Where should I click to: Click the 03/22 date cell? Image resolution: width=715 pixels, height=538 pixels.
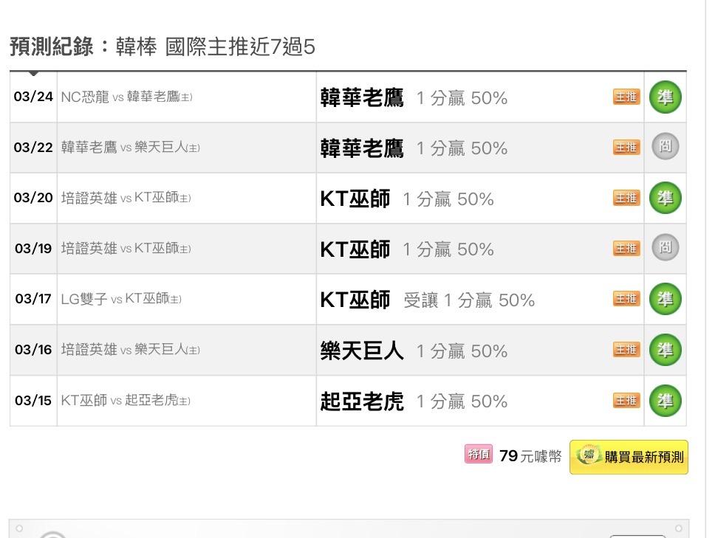point(33,148)
